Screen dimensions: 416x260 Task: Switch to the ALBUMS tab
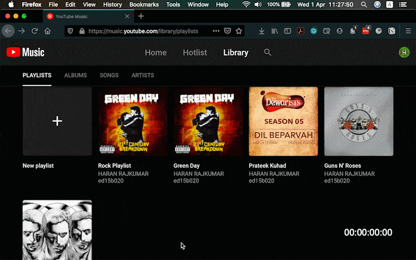pyautogui.click(x=75, y=75)
